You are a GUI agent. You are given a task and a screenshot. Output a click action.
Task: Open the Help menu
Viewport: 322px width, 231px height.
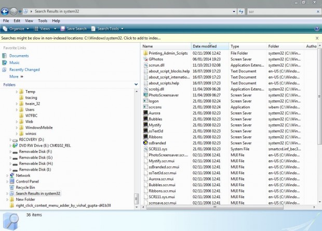click(56, 21)
